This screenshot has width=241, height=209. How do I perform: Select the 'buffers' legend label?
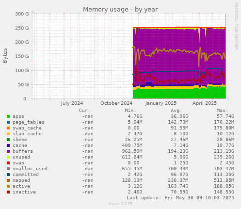23,151
